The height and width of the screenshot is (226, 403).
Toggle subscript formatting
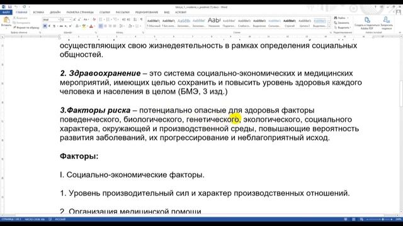(65, 26)
